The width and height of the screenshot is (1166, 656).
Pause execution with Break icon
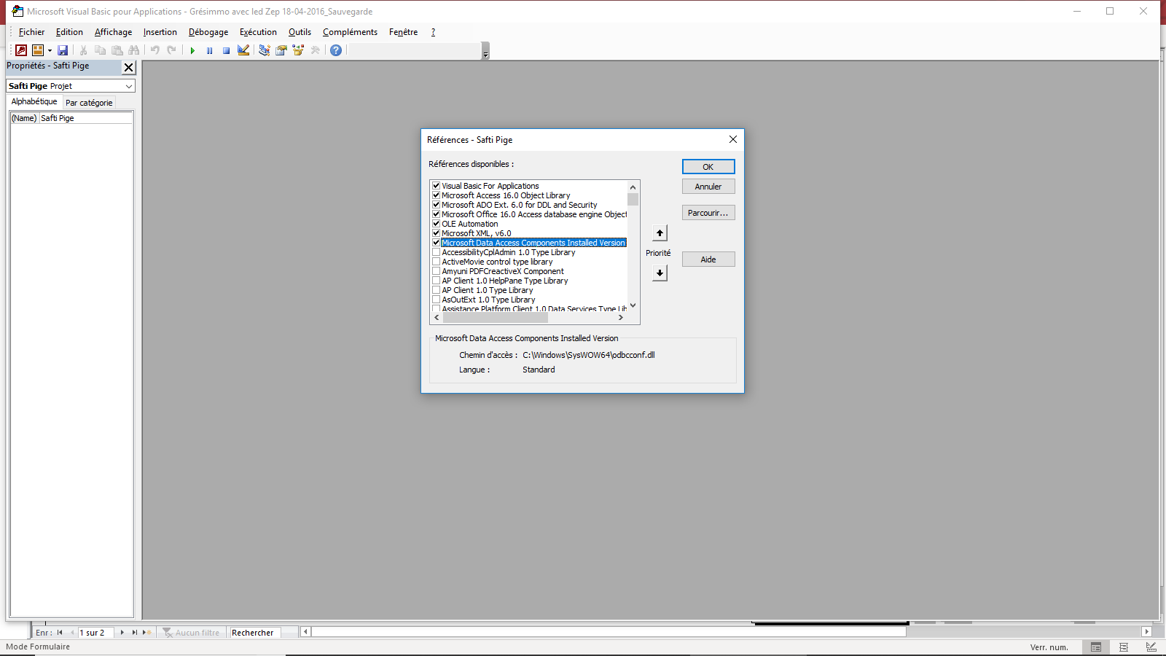pos(209,50)
